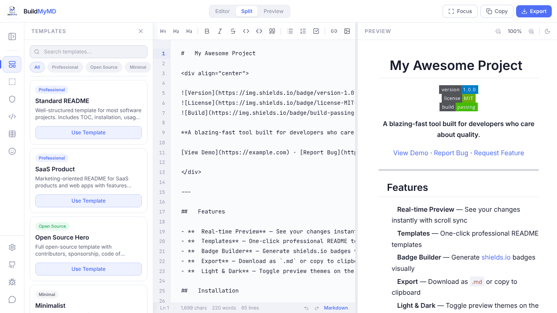This screenshot has width=557, height=313.
Task: Click the preview 100% zoom value
Action: tap(515, 31)
